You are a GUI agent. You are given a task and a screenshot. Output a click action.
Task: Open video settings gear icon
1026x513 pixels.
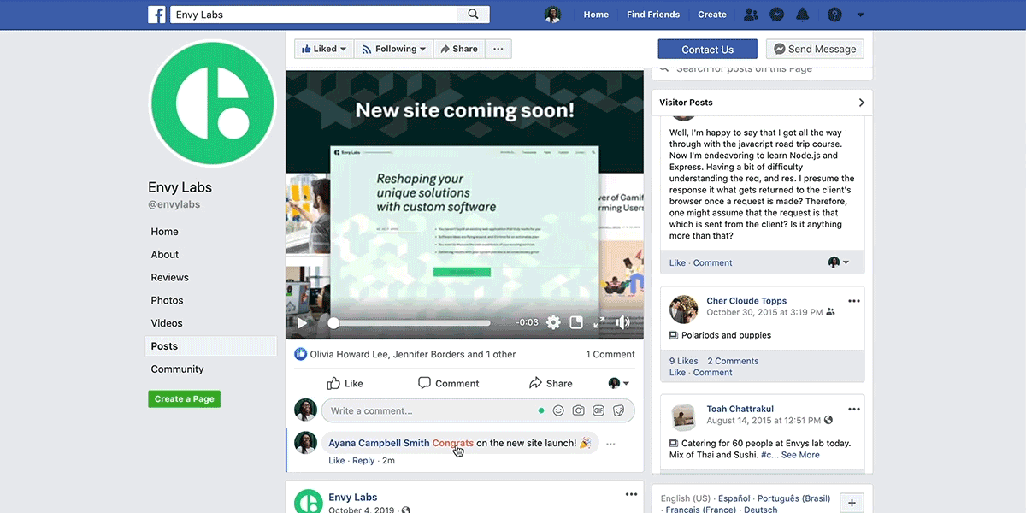pos(553,322)
